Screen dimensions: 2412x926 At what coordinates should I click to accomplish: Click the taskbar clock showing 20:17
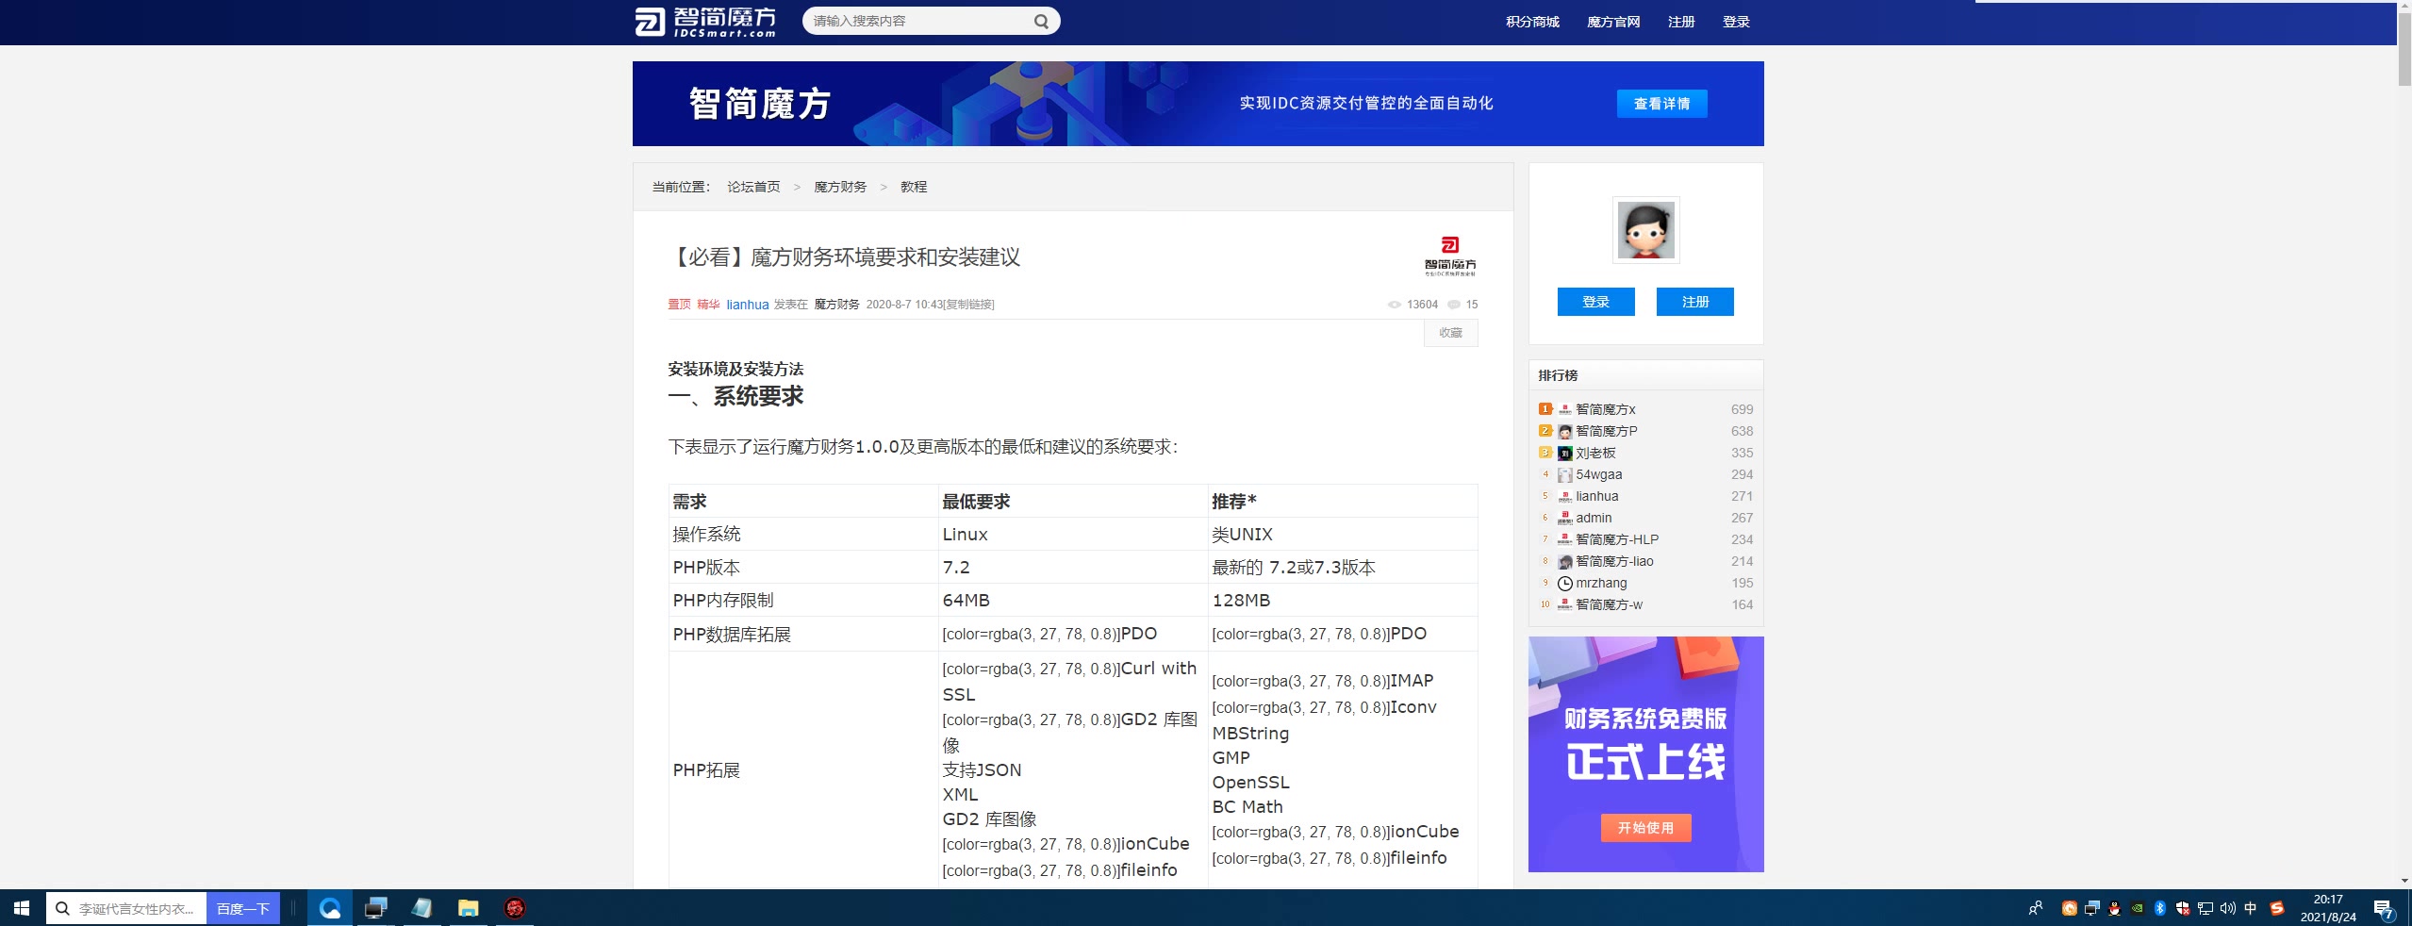pyautogui.click(x=2327, y=908)
